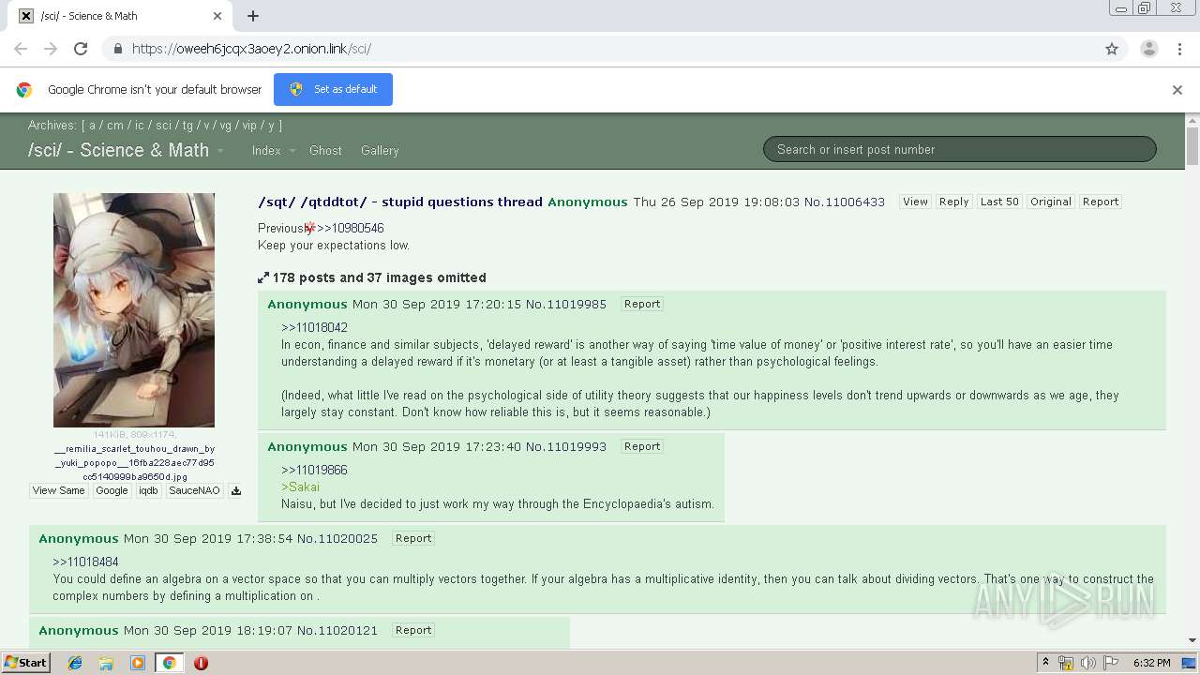Switch to Chrome in the taskbar

tap(169, 663)
